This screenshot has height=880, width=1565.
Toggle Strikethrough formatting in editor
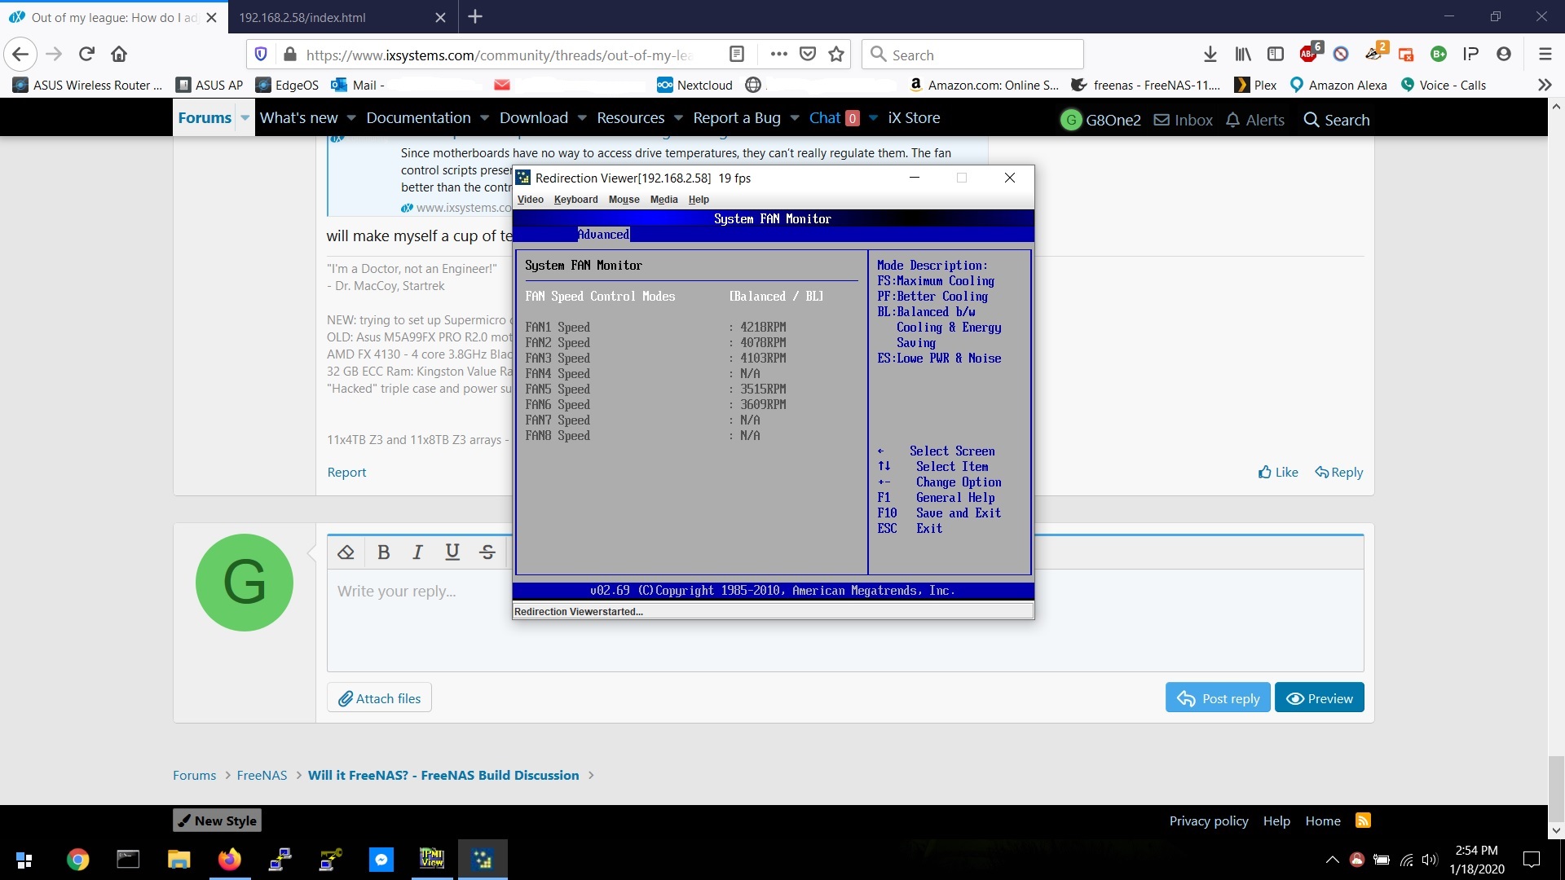(x=487, y=552)
